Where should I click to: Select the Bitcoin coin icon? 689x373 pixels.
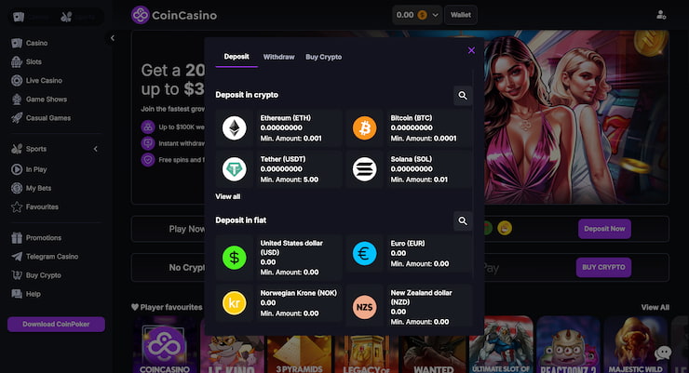point(365,128)
